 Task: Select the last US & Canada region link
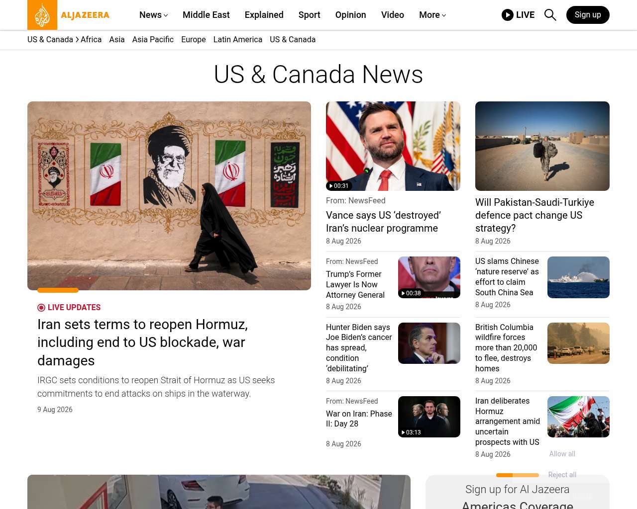293,40
